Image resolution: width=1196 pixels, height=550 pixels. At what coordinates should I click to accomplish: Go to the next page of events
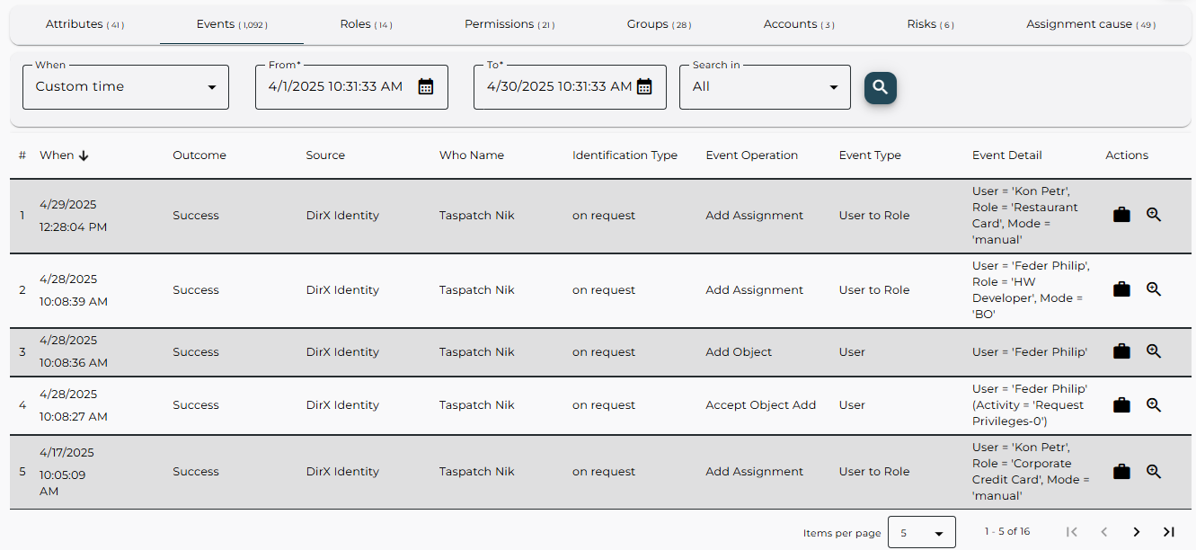pyautogui.click(x=1137, y=531)
